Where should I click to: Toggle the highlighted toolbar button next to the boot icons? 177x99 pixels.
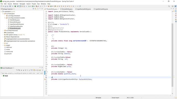pos(20,6)
